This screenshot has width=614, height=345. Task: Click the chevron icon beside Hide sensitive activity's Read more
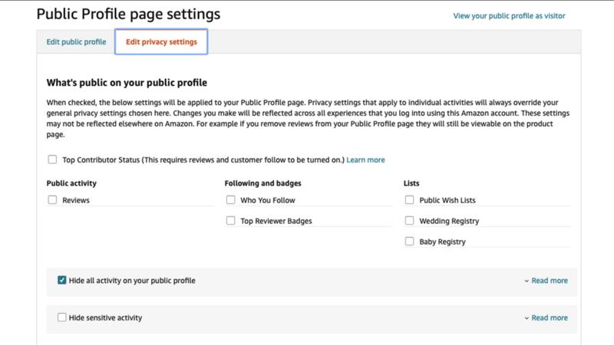[x=527, y=317]
